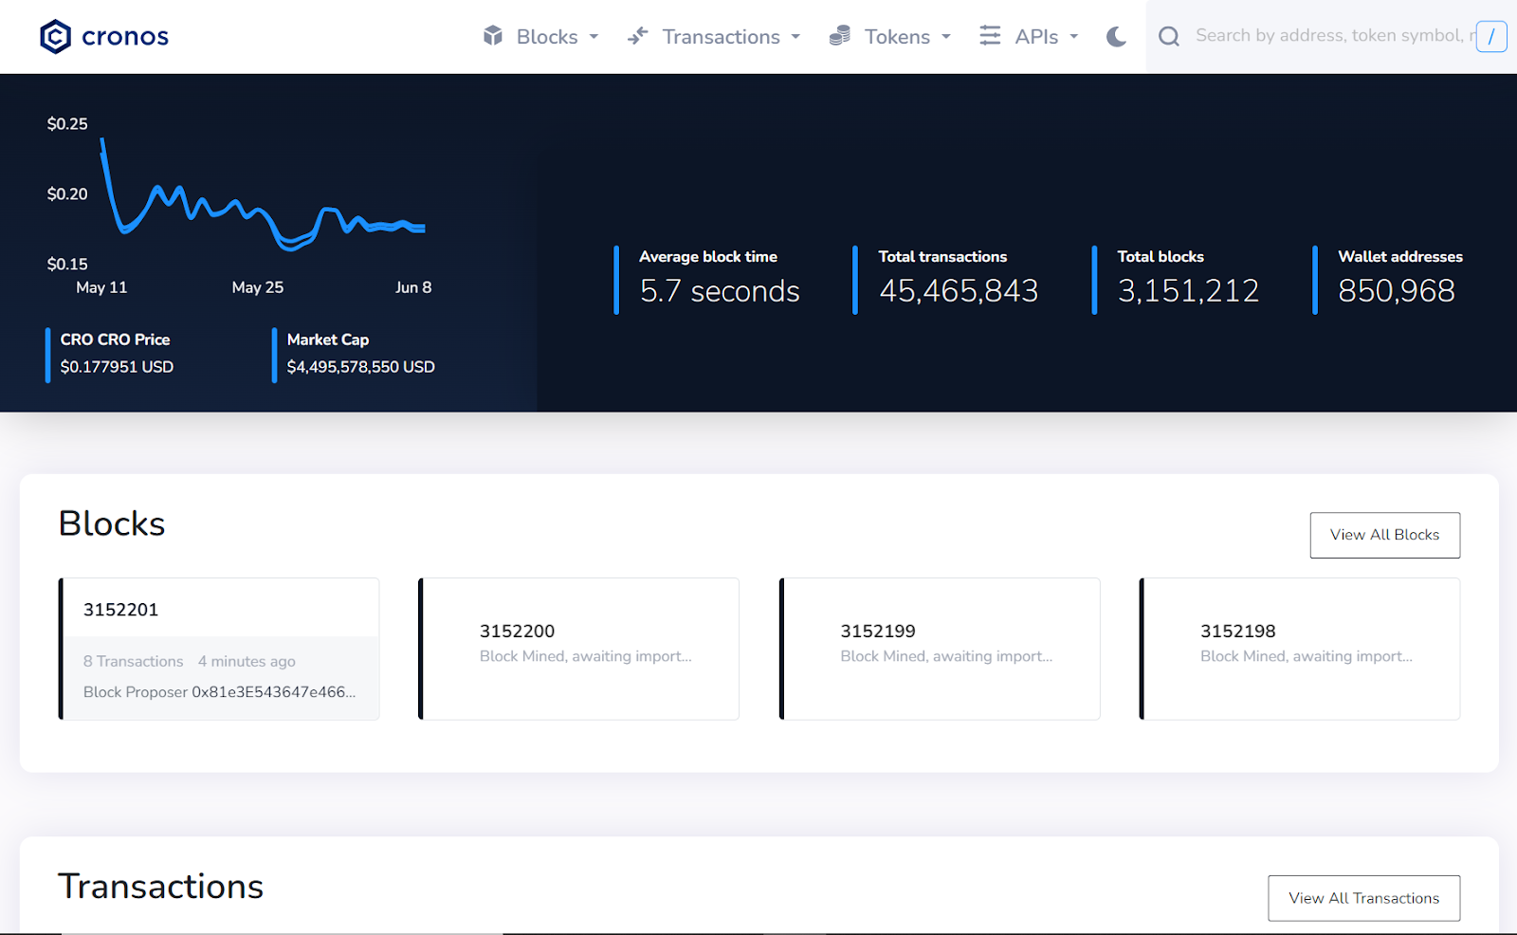Click 'Block Mined, awaiting import...' under 3152199
This screenshot has height=935, width=1517.
coord(946,656)
